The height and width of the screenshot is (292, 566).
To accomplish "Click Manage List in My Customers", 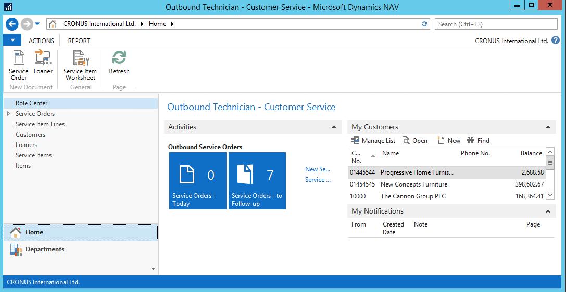I will (373, 141).
